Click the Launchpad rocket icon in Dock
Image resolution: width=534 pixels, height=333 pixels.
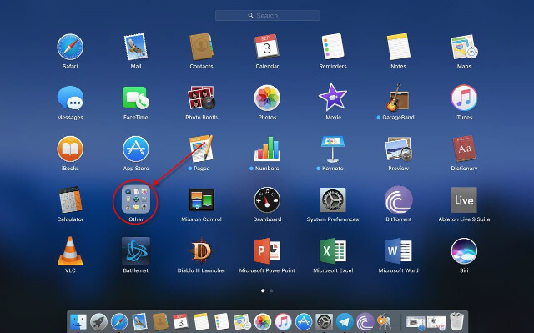click(x=98, y=322)
